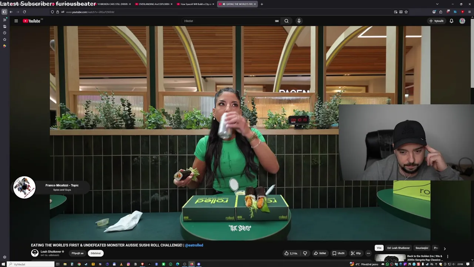
Task: Join the channel via Připojit se
Action: (x=77, y=253)
